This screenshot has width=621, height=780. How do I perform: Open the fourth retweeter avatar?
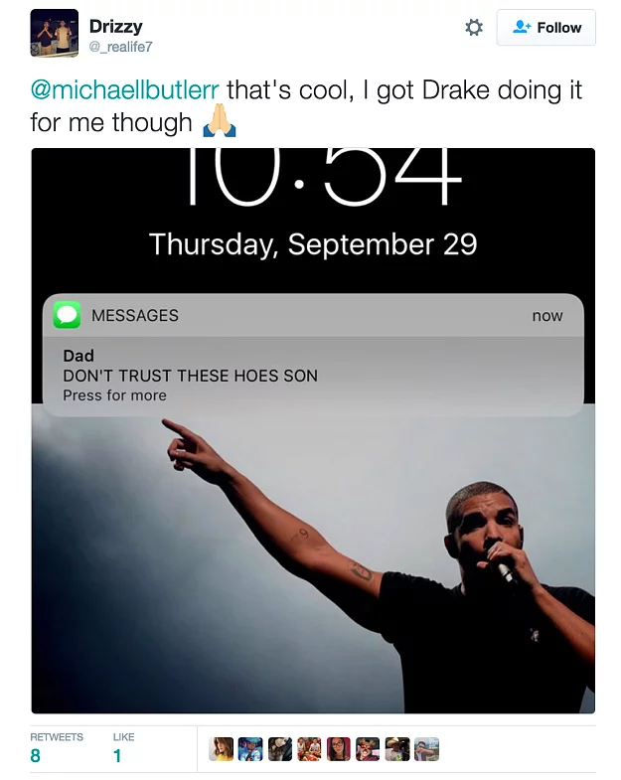pos(309,749)
